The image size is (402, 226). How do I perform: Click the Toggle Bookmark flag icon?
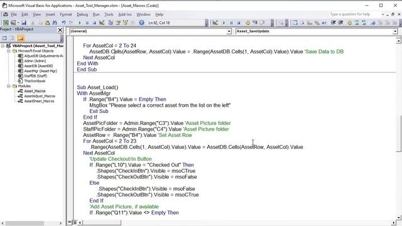pos(372,23)
